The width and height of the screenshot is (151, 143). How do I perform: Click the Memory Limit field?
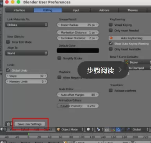coord(27,82)
